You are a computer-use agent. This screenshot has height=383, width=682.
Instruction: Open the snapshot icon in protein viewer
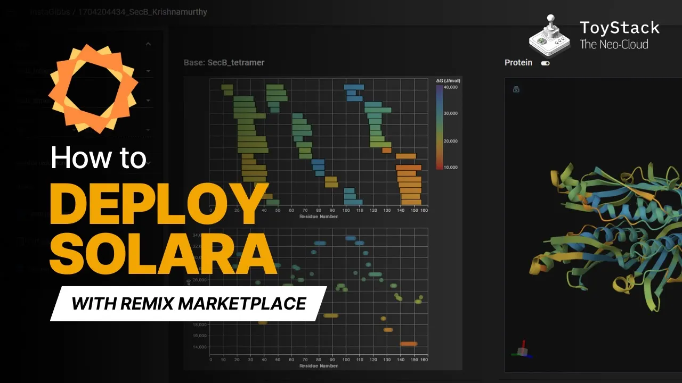point(516,89)
